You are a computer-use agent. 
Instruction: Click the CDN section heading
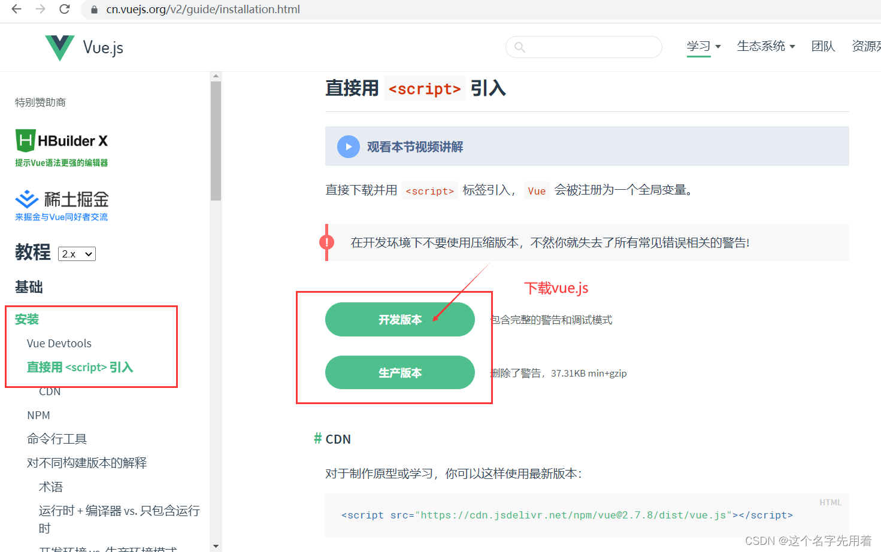point(338,439)
